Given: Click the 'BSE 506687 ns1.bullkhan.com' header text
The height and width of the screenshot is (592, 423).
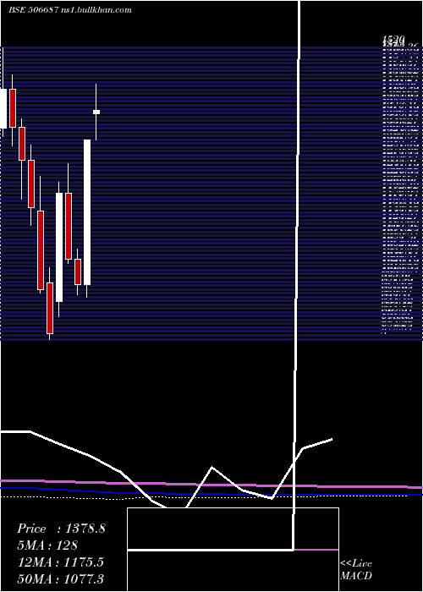Looking at the screenshot, I should (70, 10).
